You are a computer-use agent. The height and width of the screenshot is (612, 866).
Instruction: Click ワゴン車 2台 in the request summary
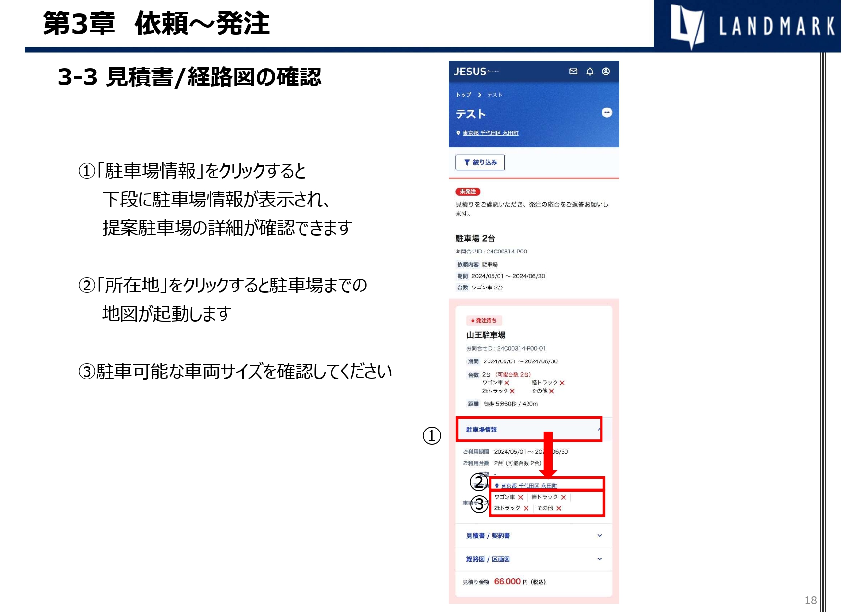click(487, 288)
